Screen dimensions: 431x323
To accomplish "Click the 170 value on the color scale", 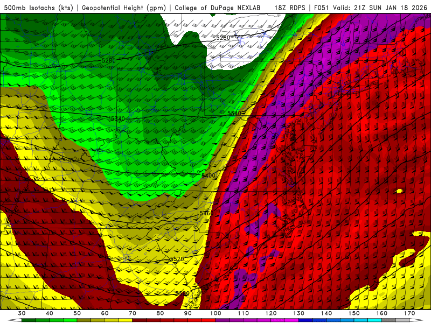I will point(409,313).
